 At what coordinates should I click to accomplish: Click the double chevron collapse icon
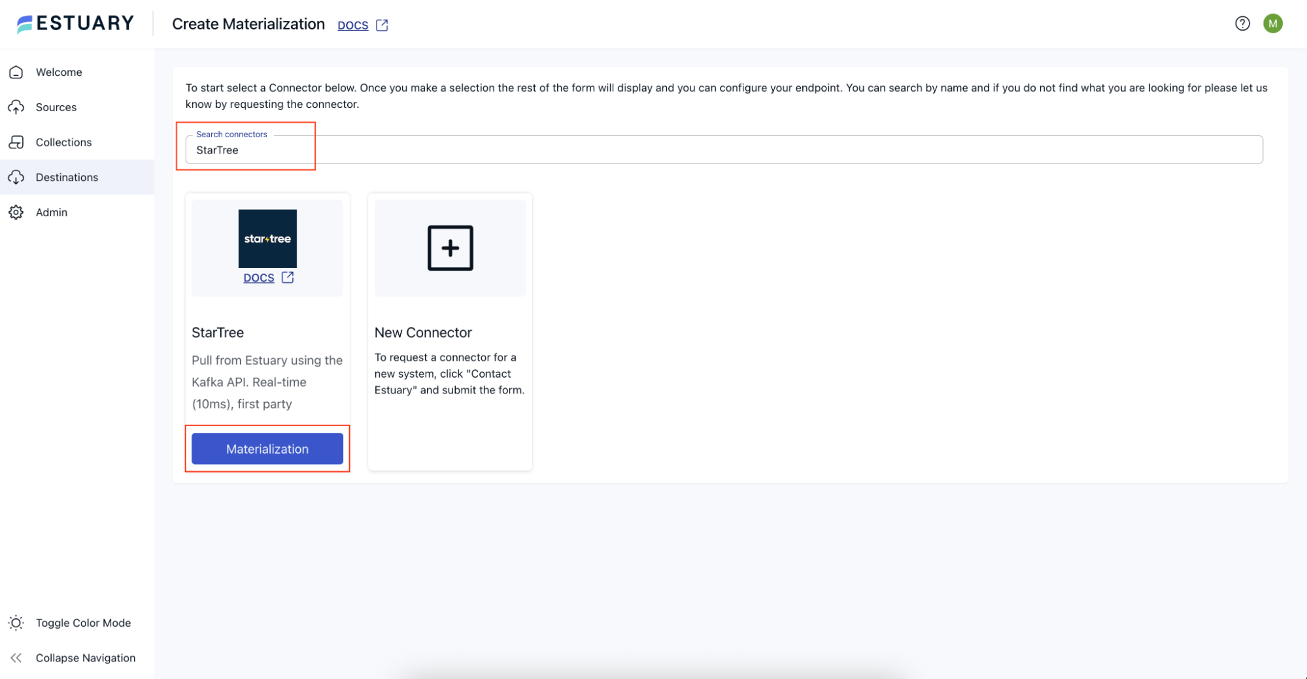pyautogui.click(x=16, y=658)
